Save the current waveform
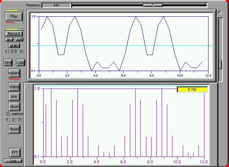The height and width of the screenshot is (167, 229). 8,62
